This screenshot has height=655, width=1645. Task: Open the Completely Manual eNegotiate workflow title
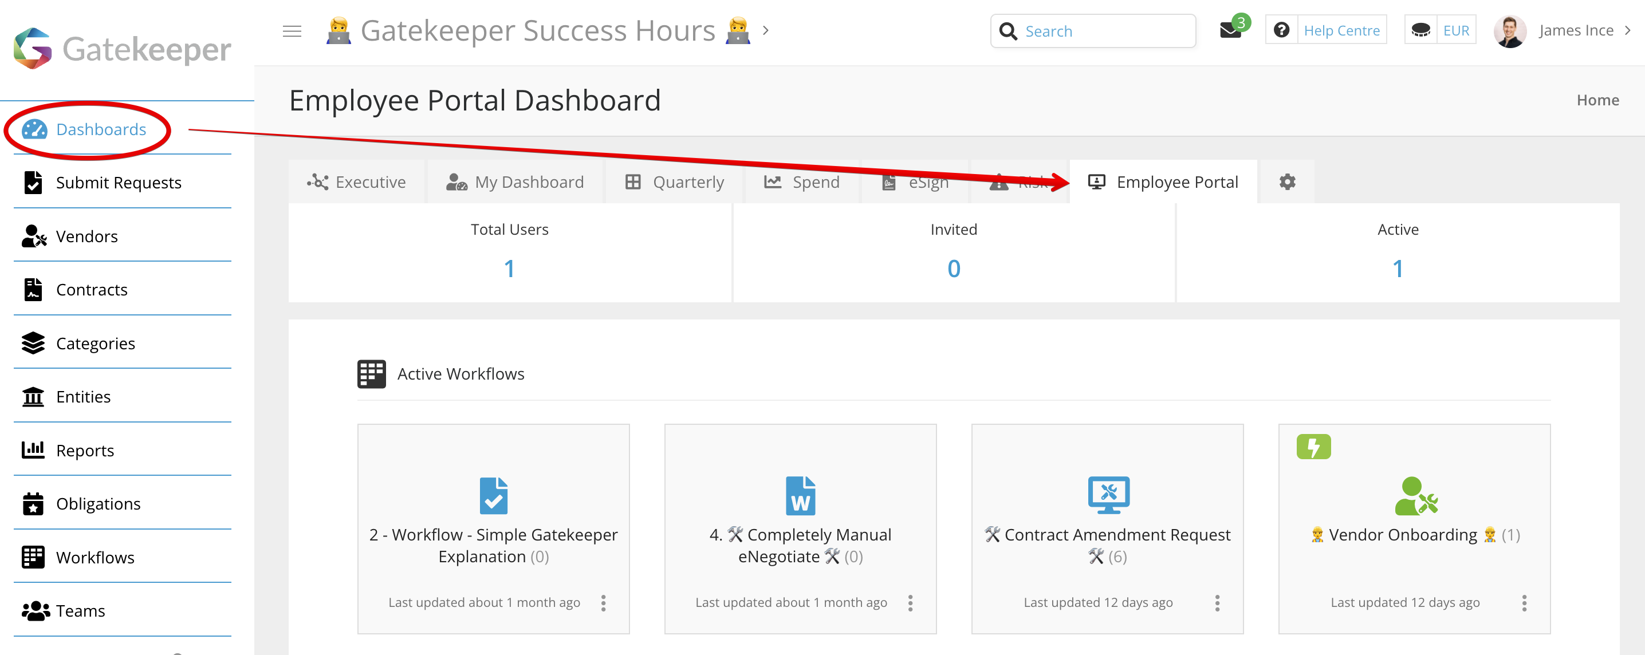pyautogui.click(x=800, y=546)
